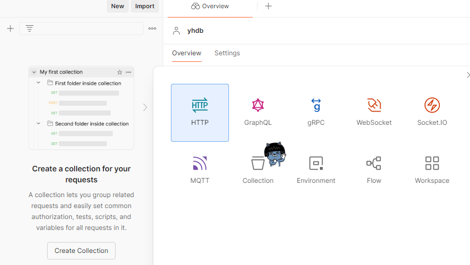Add a new Environment
The width and height of the screenshot is (470, 265).
click(x=316, y=170)
